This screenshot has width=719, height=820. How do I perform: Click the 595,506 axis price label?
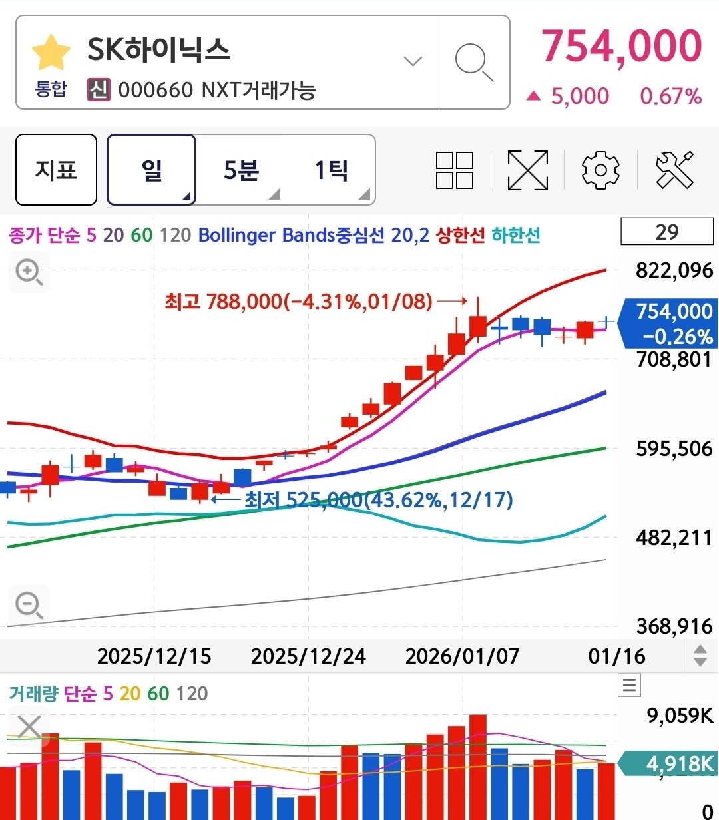coord(674,448)
